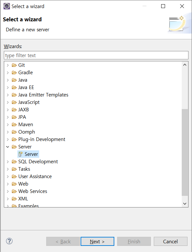Viewport: 192px width, 252px height.
Task: Click the Maven folder icon
Action: tap(14, 125)
